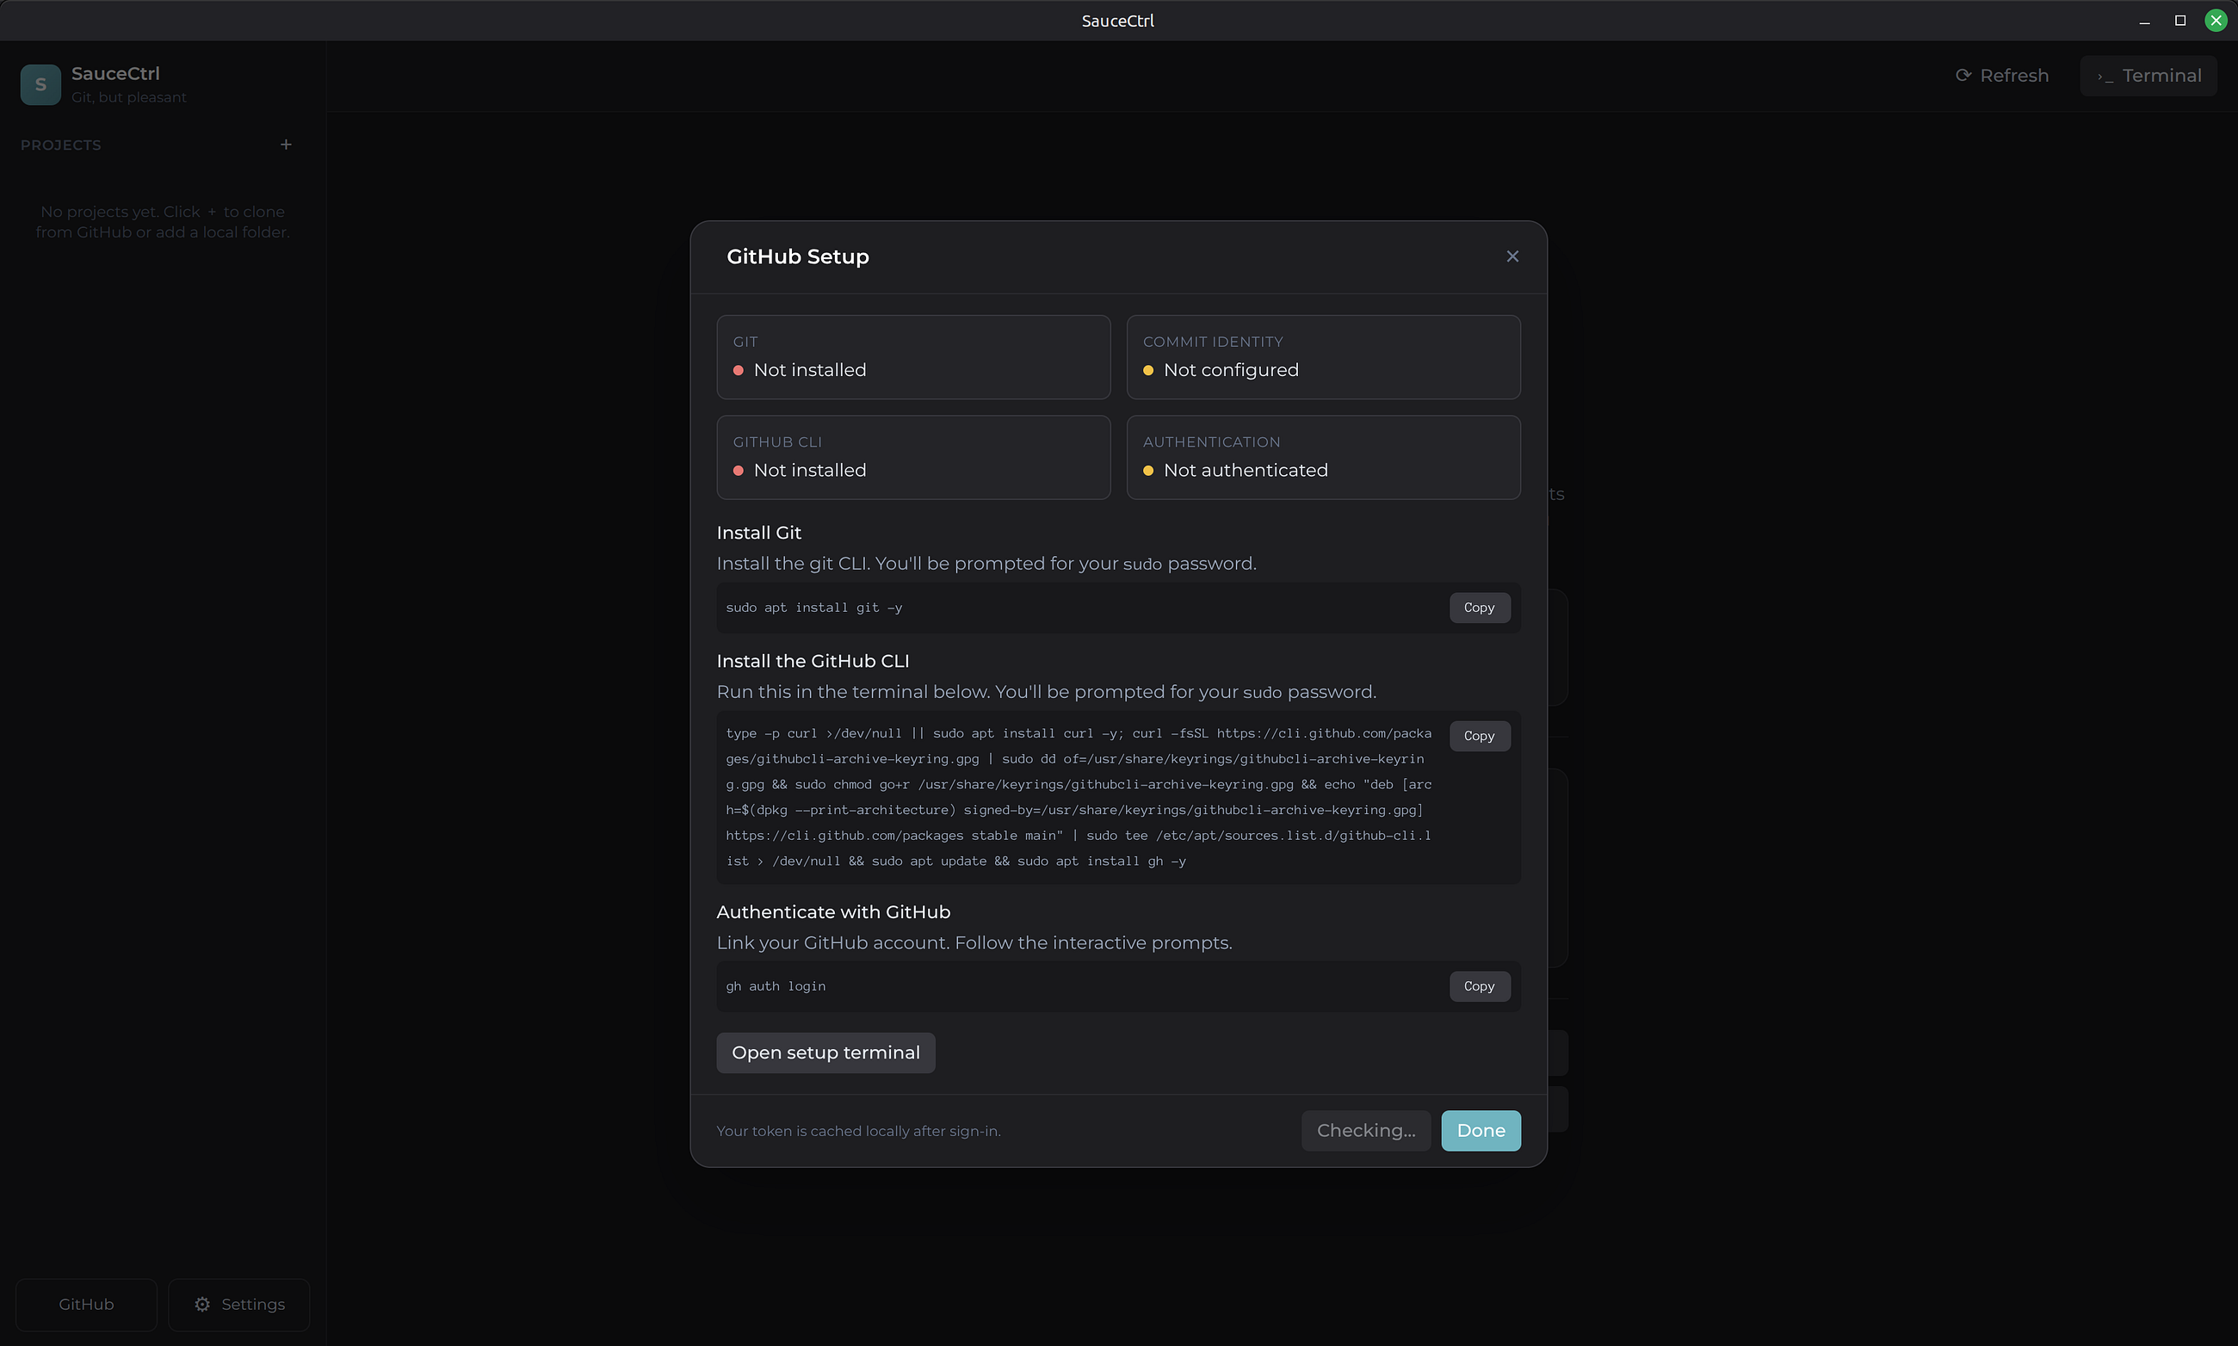Image resolution: width=2238 pixels, height=1346 pixels.
Task: Close the SauceCtrl window with green button
Action: click(x=2216, y=21)
